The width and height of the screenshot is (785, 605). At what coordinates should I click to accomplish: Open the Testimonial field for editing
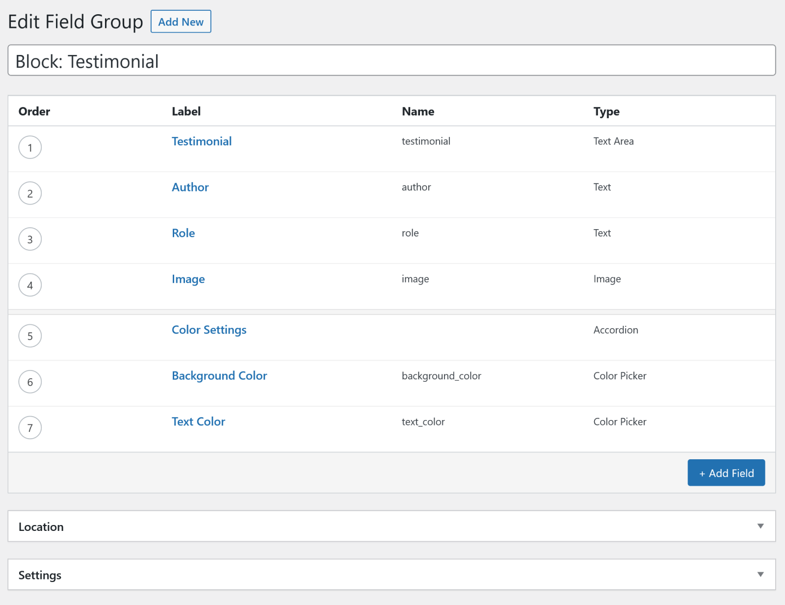(x=201, y=141)
